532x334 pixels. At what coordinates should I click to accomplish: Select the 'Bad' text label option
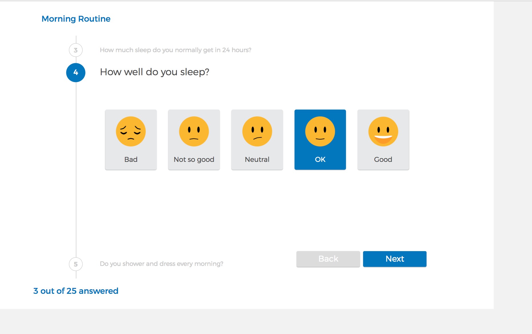(131, 159)
